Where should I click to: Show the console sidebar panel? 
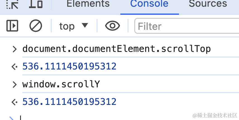click(x=12, y=26)
